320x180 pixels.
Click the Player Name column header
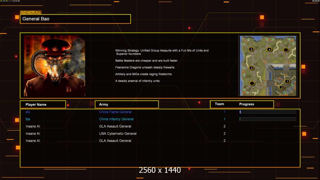click(43, 104)
